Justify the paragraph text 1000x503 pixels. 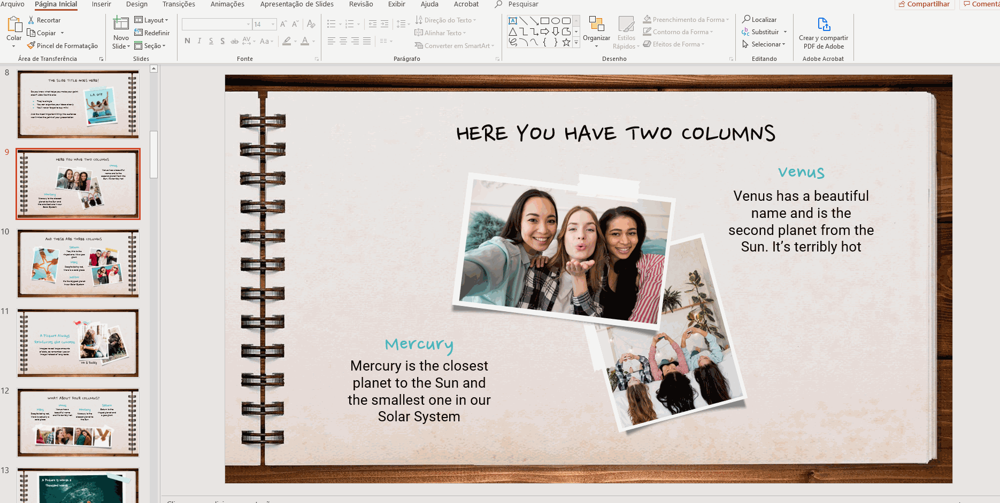[367, 41]
